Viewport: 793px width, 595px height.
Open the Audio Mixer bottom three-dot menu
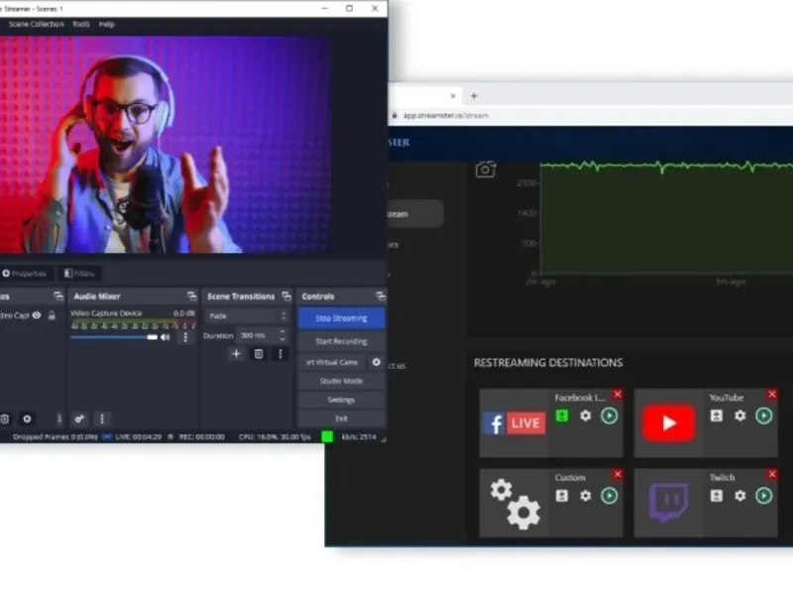coord(102,418)
